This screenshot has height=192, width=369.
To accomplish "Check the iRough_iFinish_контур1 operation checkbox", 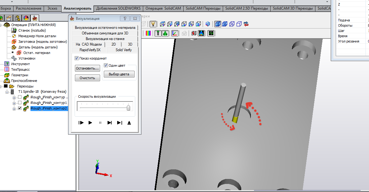I will click(x=20, y=103).
